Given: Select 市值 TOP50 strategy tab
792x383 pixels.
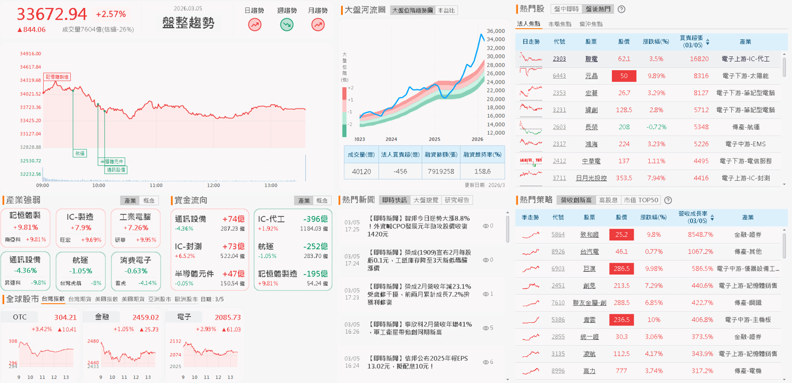Looking at the screenshot, I should pos(641,200).
